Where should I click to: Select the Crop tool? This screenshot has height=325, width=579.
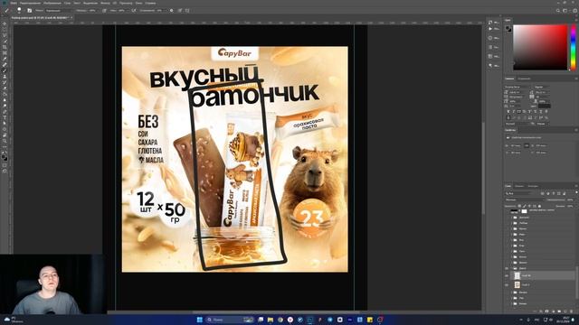(5, 47)
